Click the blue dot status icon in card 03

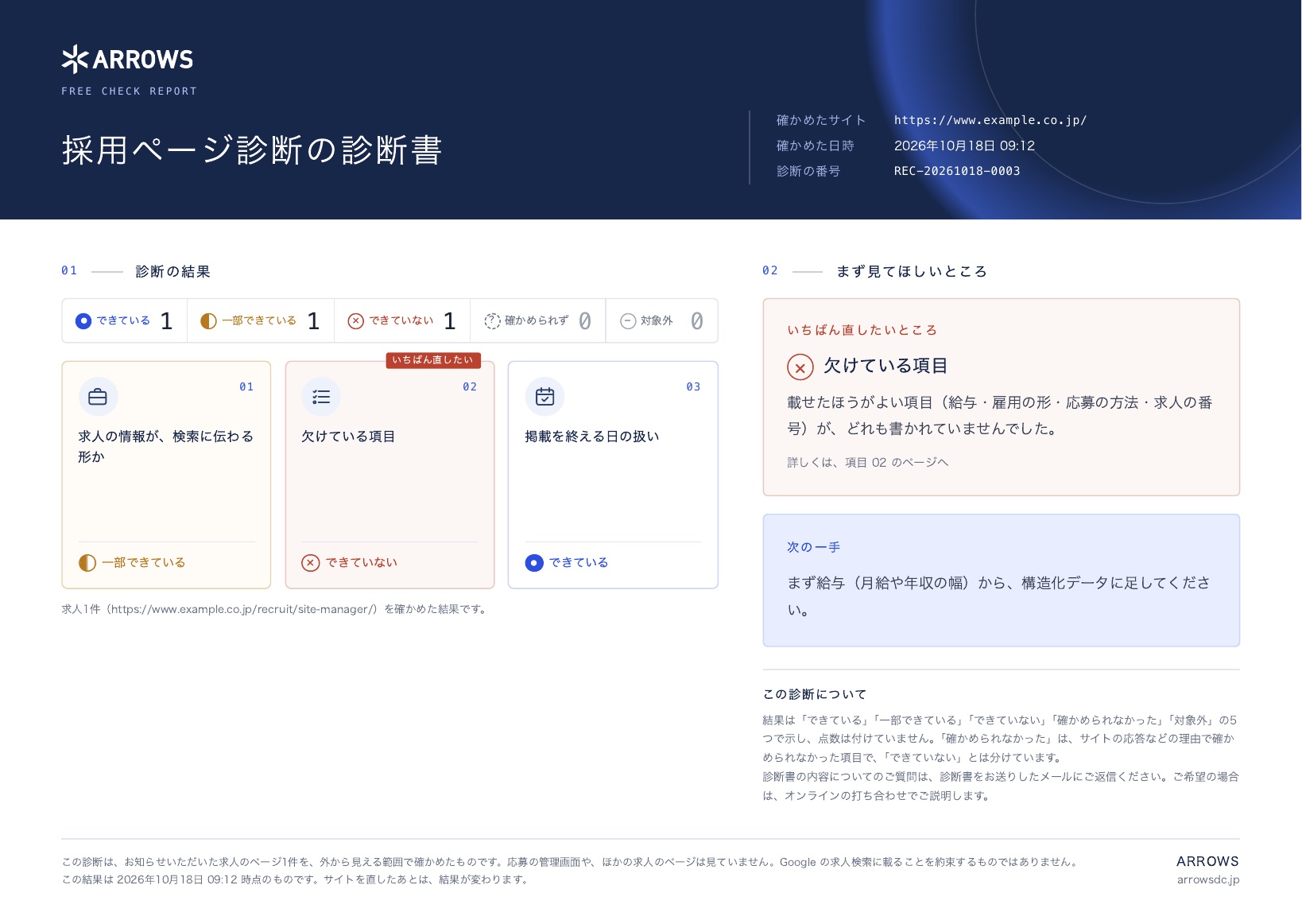point(534,563)
